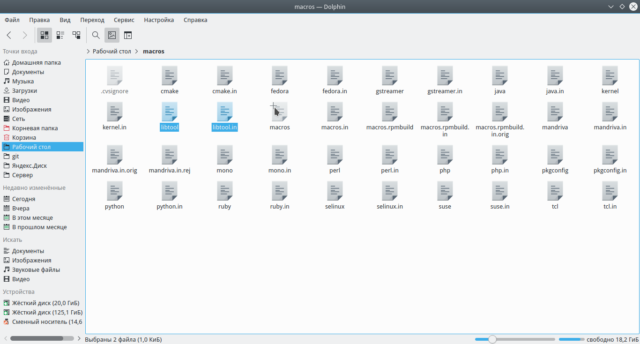Screen dimensions: 640x344
Task: Switch to Compact view mode
Action: click(60, 35)
